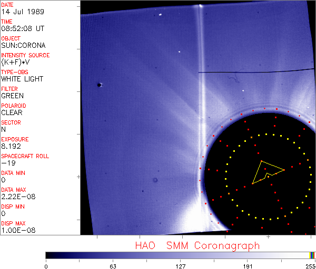Select the data max value 2.22E-08

18,197
